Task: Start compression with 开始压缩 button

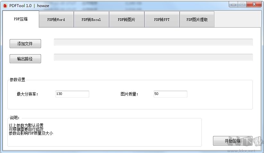Action: click(x=233, y=141)
